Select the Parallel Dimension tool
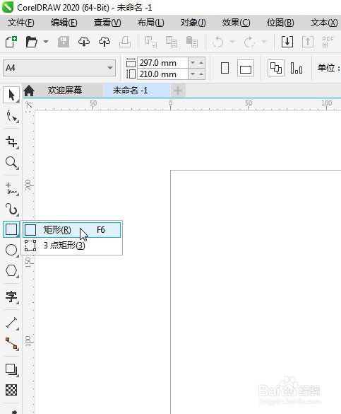The height and width of the screenshot is (414, 341). 11,323
